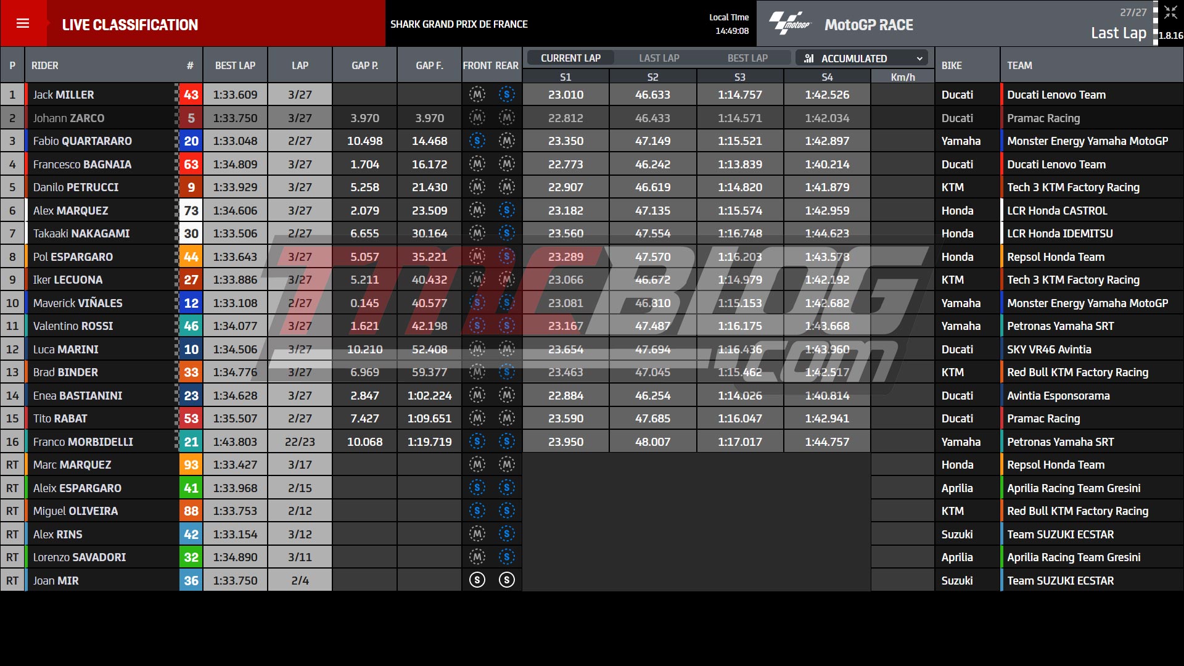Click team name SKY VR46 Avintia
This screenshot has height=666, width=1184.
click(1049, 350)
